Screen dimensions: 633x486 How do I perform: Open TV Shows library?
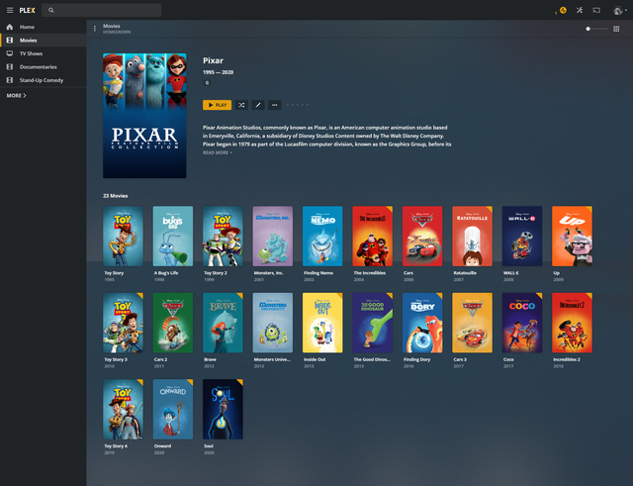click(44, 53)
